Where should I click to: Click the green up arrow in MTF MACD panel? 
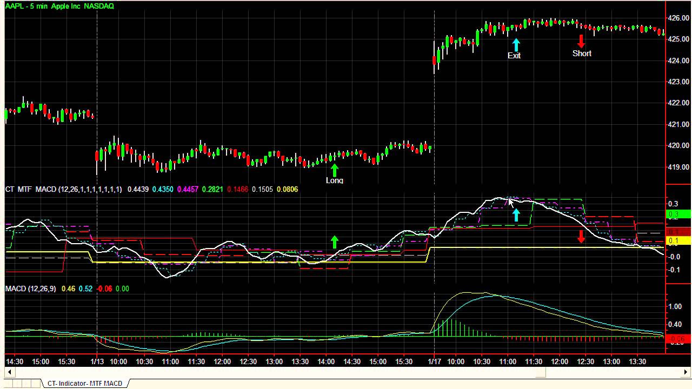pyautogui.click(x=334, y=242)
